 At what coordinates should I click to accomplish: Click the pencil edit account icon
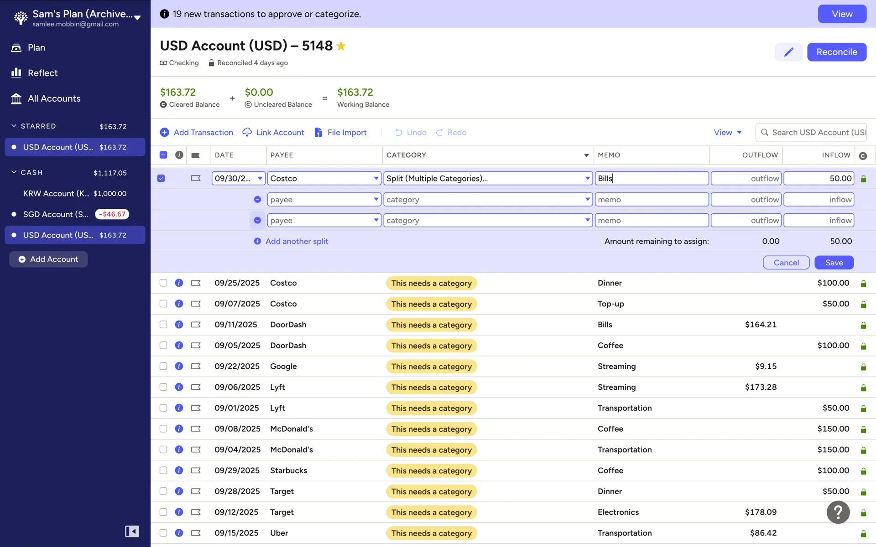(x=788, y=52)
